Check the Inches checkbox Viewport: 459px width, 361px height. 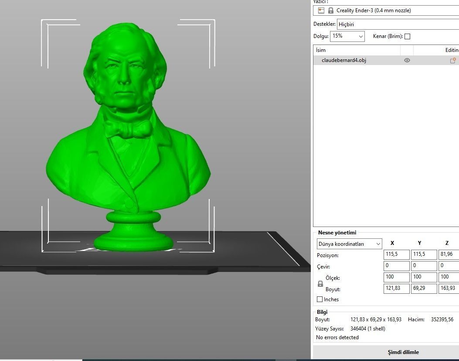tap(320, 299)
